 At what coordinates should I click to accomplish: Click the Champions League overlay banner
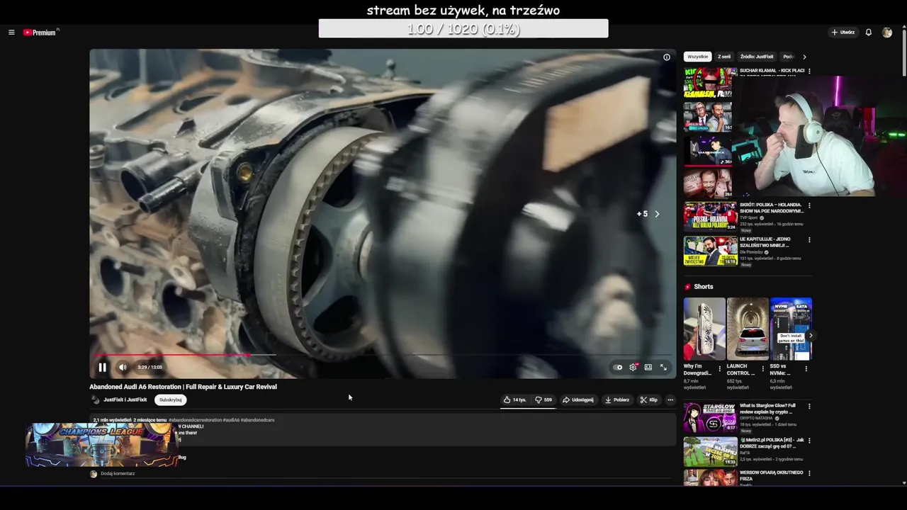point(102,445)
